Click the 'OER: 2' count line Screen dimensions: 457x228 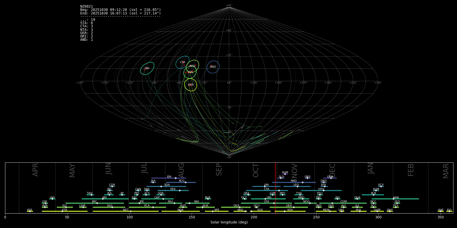(87, 33)
